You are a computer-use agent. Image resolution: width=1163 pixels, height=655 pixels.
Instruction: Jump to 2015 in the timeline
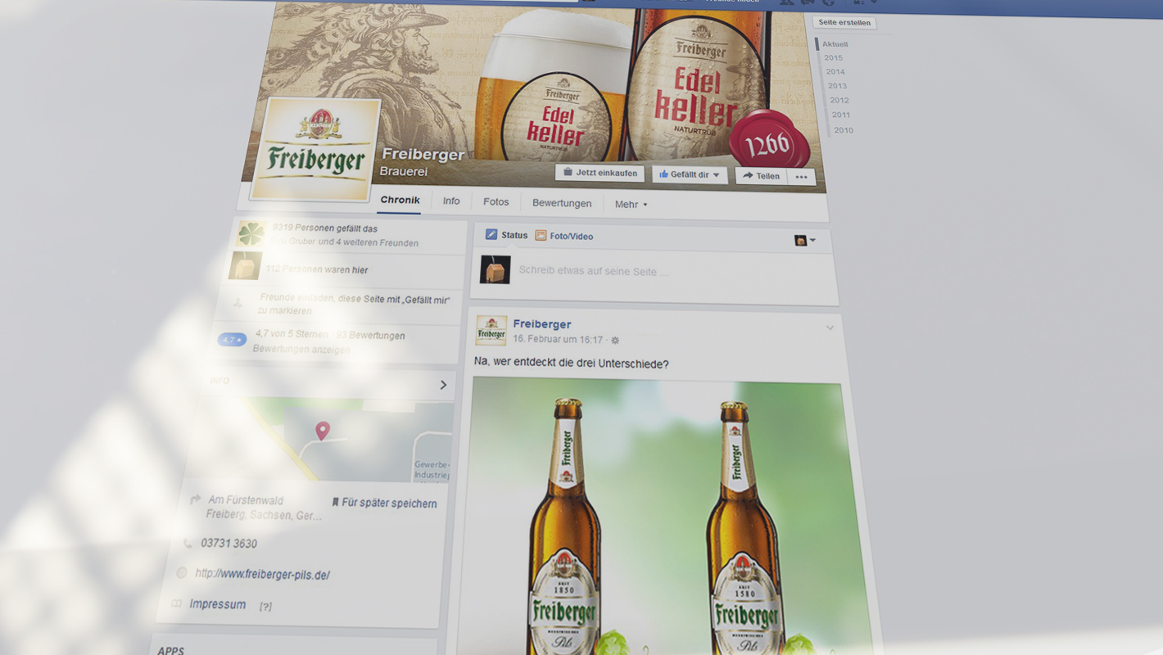point(833,58)
